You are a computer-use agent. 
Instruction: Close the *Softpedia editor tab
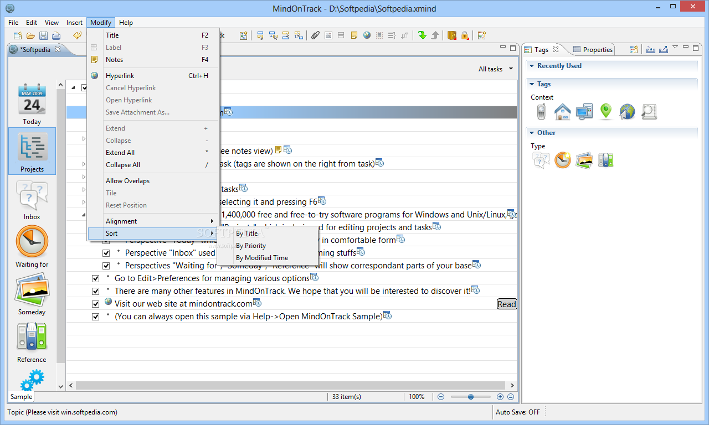click(58, 49)
